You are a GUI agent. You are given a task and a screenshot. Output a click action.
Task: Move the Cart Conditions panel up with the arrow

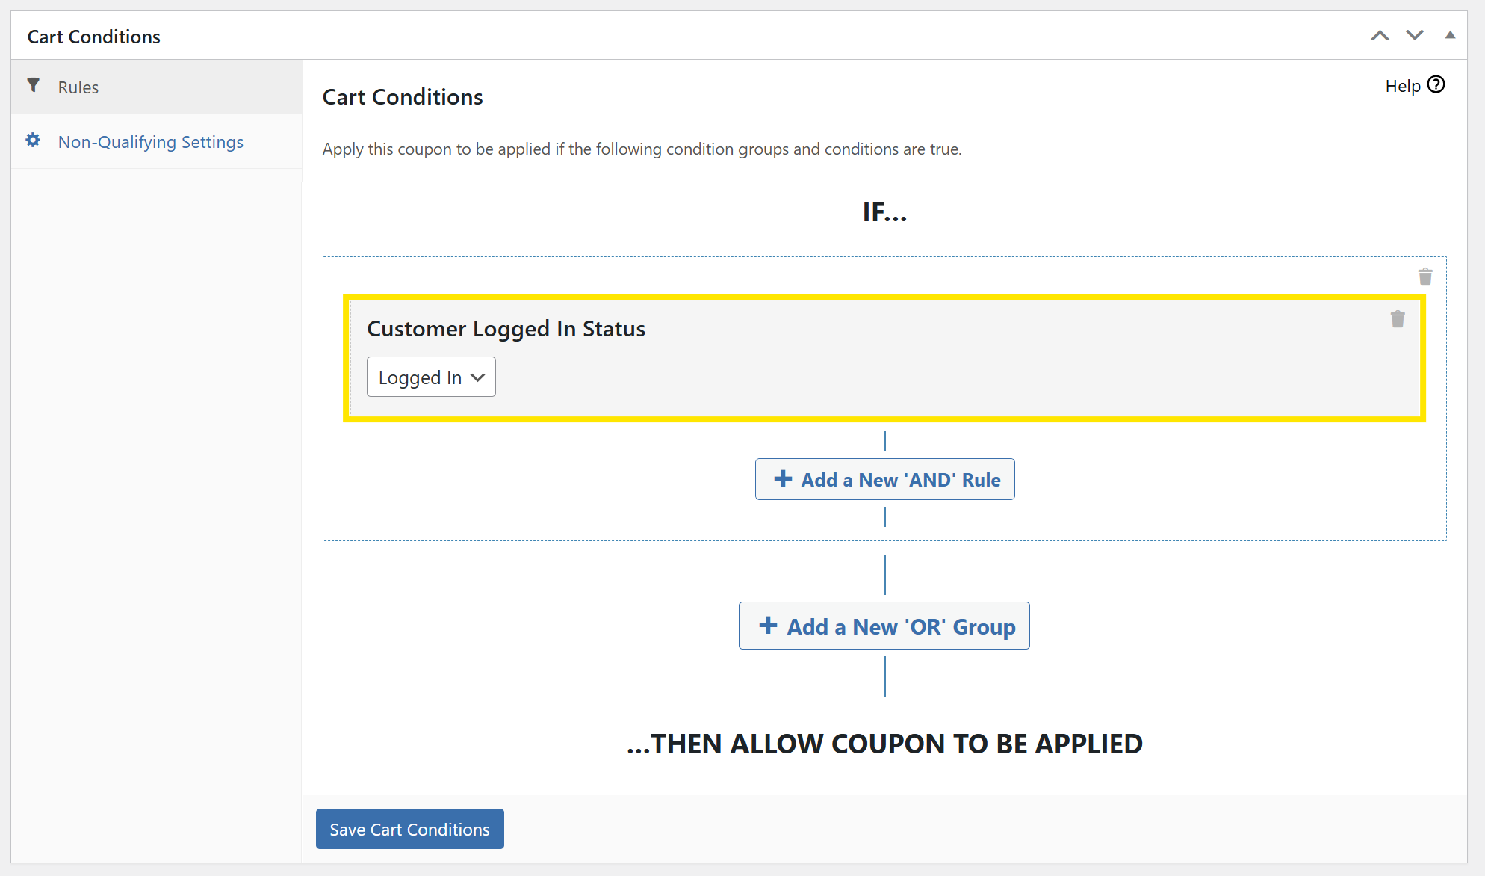click(x=1380, y=36)
